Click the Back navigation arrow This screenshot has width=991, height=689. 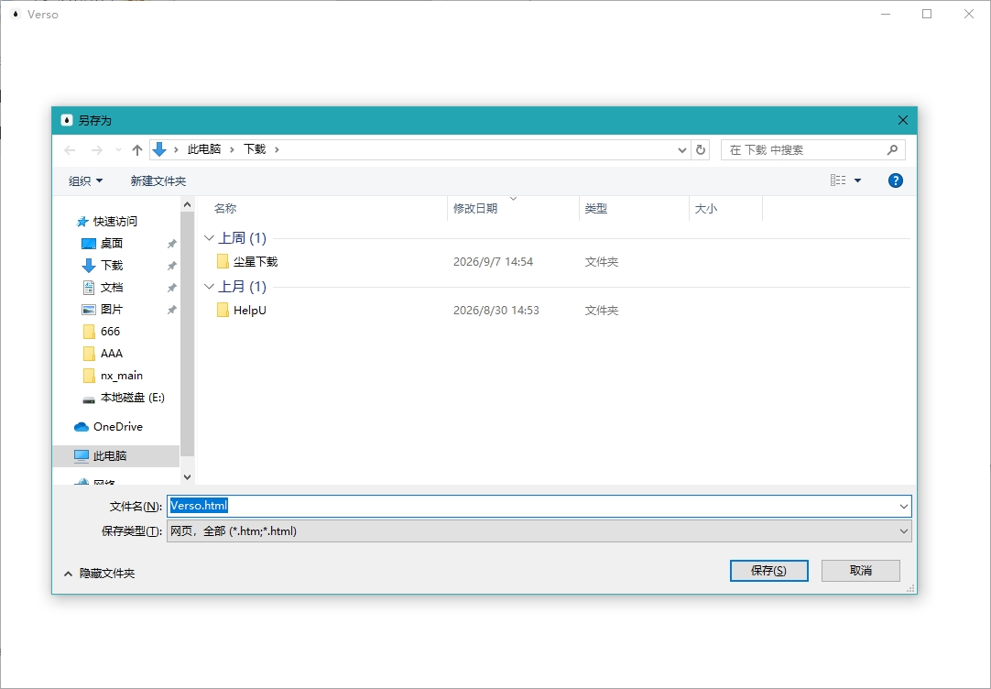[x=71, y=150]
